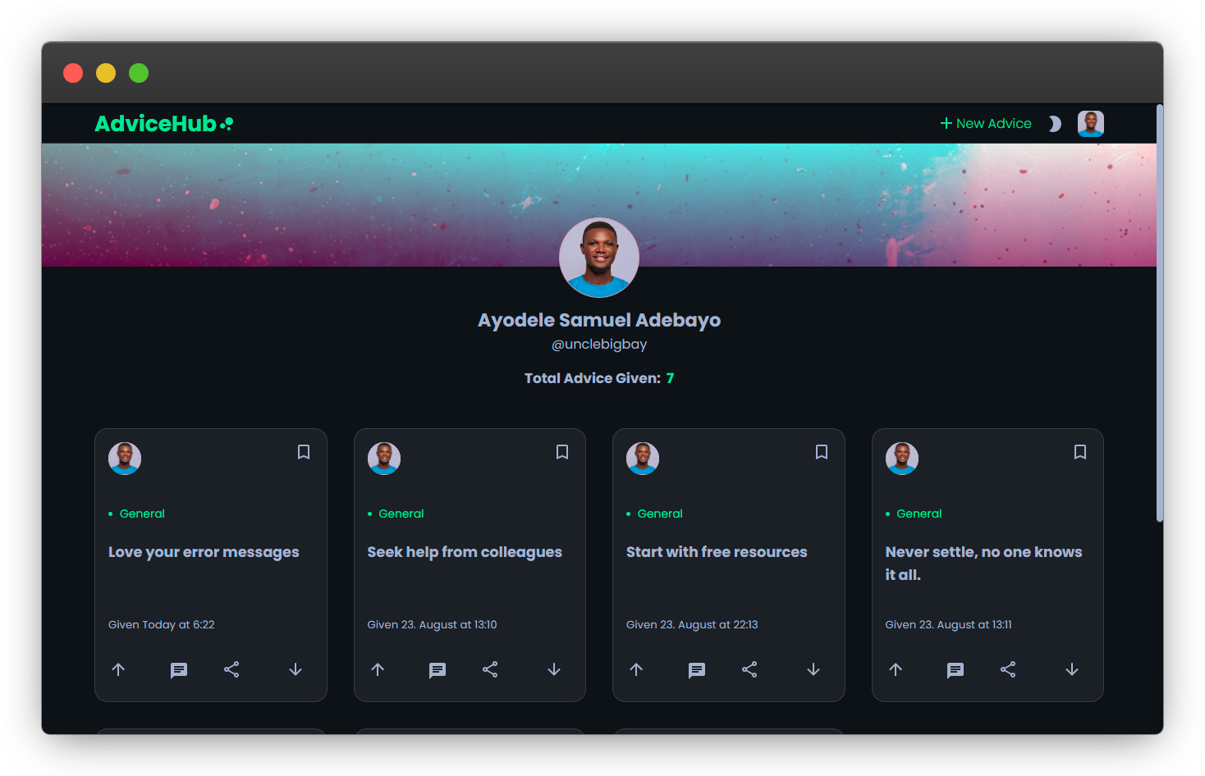Minimize the window with the yellow button
The image size is (1205, 776).
(106, 73)
